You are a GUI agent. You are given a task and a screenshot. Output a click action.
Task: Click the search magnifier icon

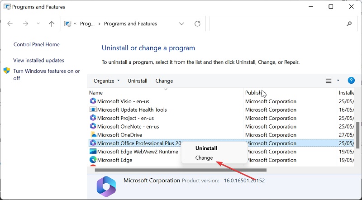click(349, 24)
